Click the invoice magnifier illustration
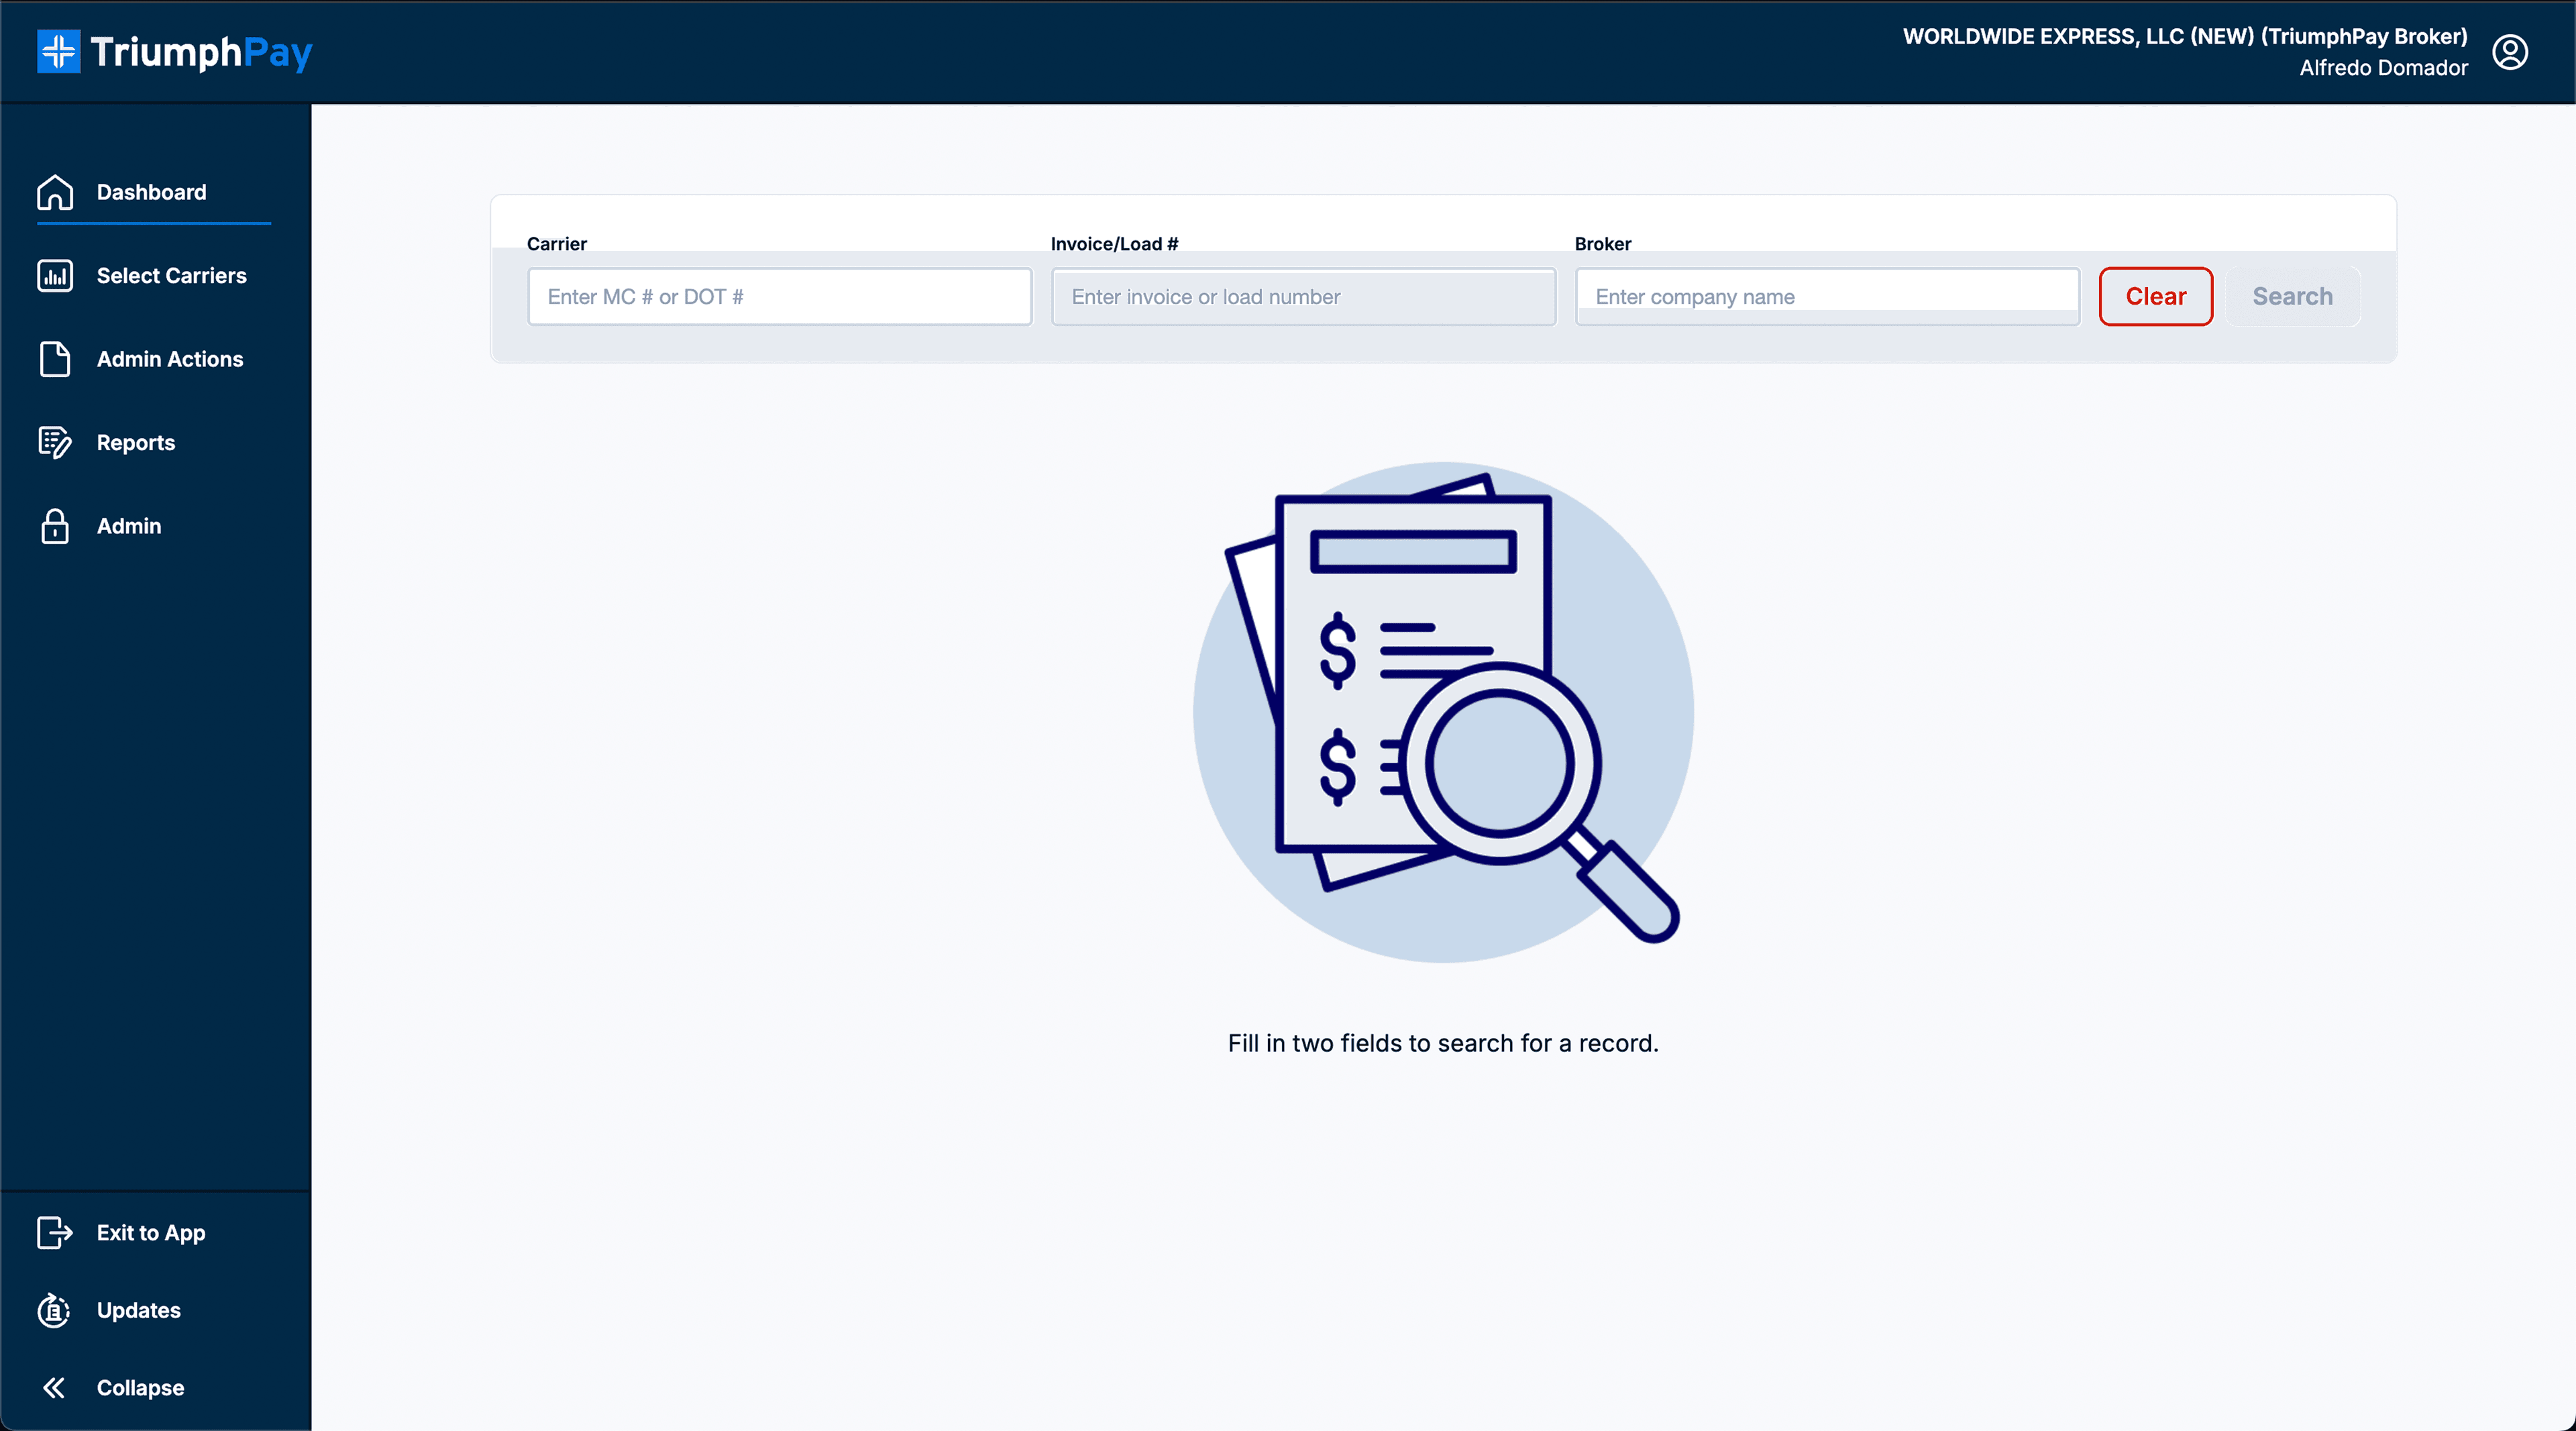2576x1431 pixels. click(x=1443, y=712)
